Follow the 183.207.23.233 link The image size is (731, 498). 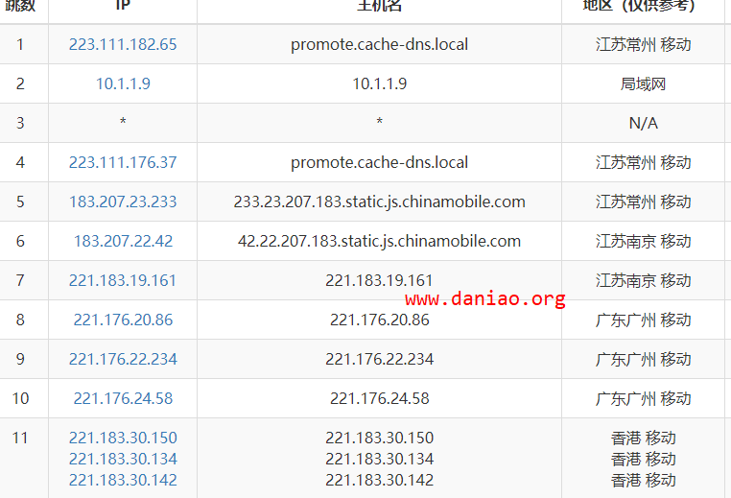pyautogui.click(x=123, y=202)
